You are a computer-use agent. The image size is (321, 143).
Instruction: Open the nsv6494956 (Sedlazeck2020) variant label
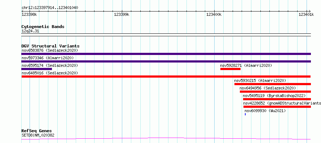pyautogui.click(x=268, y=88)
